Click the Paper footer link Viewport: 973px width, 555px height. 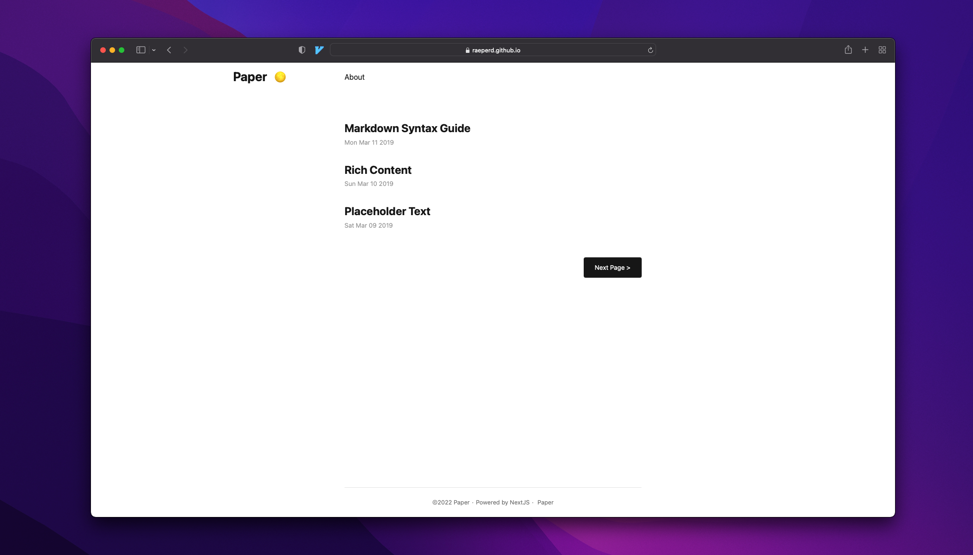545,502
